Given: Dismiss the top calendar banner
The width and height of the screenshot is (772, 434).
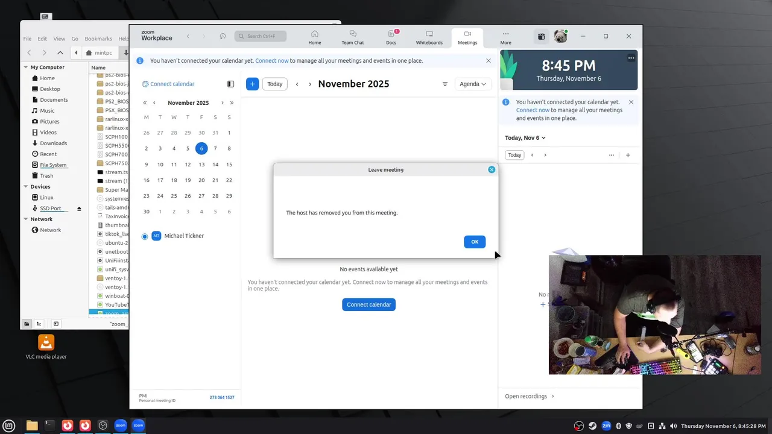Looking at the screenshot, I should [489, 60].
